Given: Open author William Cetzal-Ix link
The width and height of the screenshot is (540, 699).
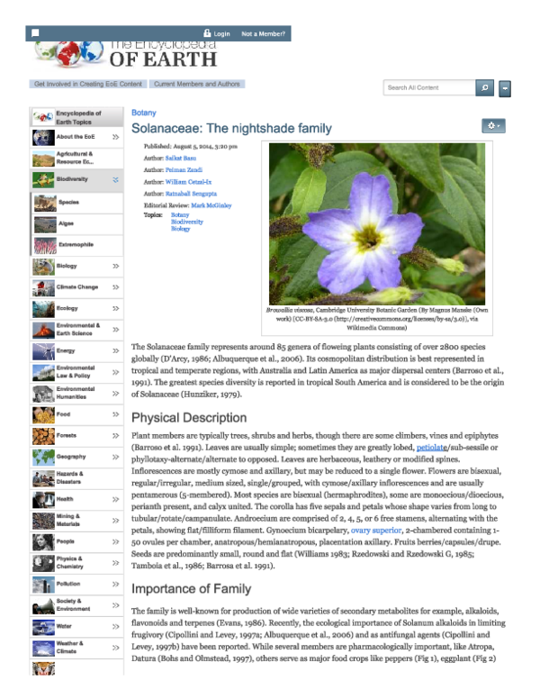Looking at the screenshot, I should (188, 182).
